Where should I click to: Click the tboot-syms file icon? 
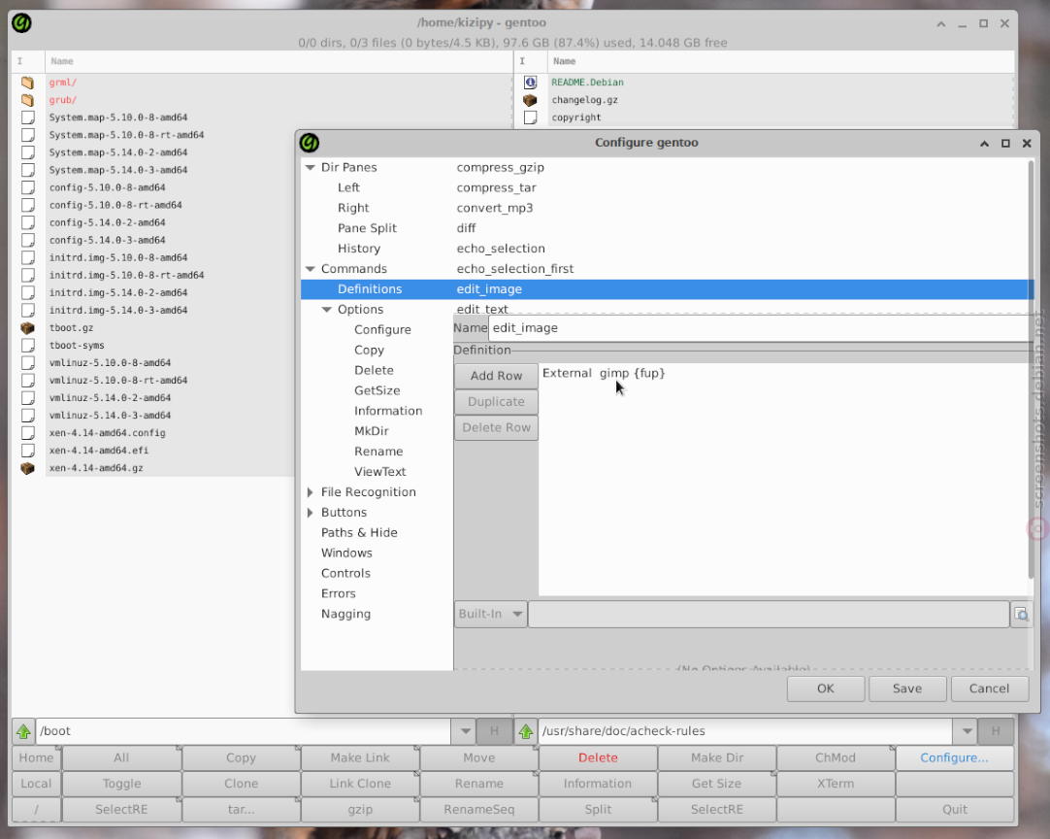tap(27, 345)
